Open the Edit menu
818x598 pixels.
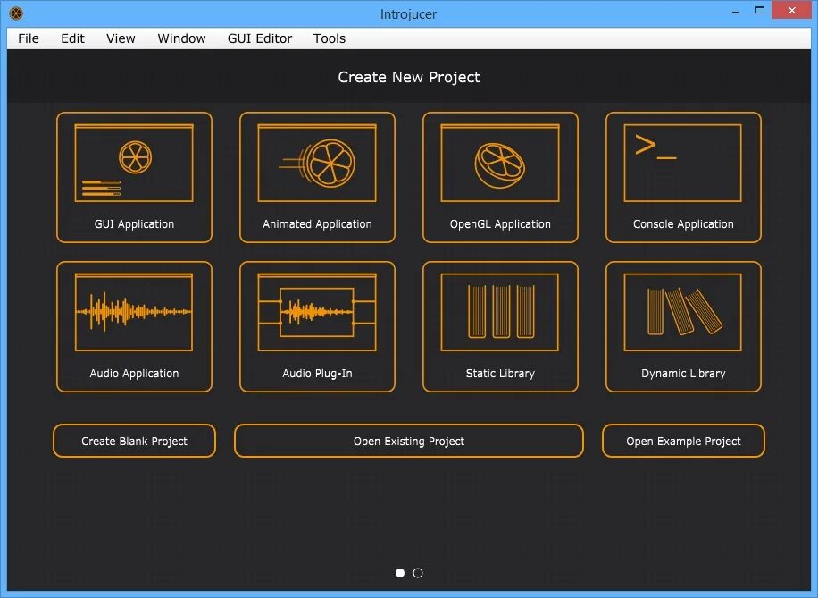click(72, 38)
